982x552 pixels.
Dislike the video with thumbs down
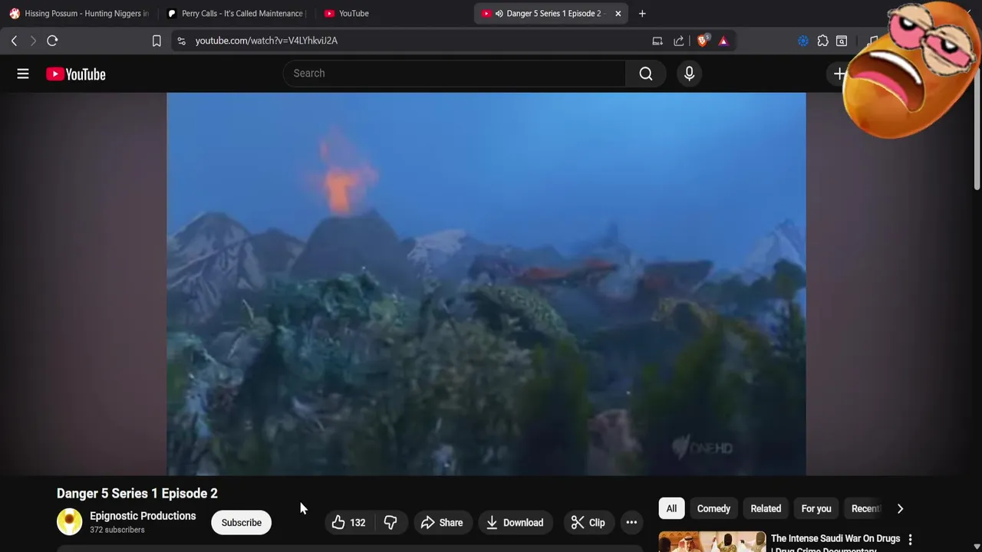390,523
